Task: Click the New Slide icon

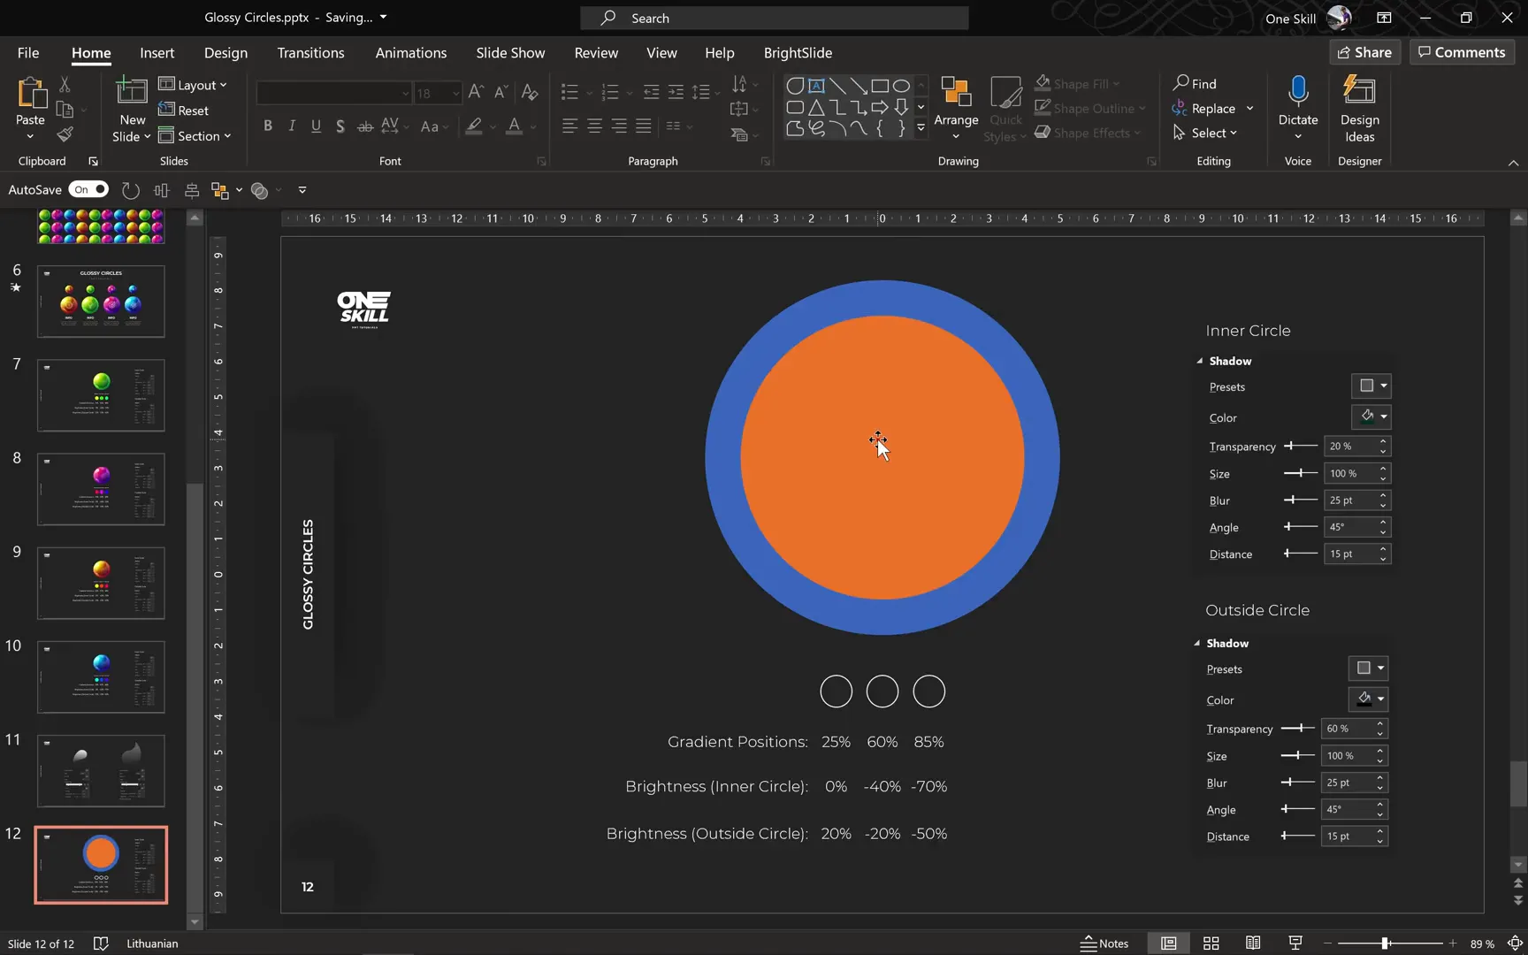Action: pos(132,92)
